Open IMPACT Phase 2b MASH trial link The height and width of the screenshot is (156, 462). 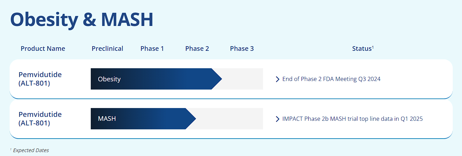pyautogui.click(x=352, y=119)
